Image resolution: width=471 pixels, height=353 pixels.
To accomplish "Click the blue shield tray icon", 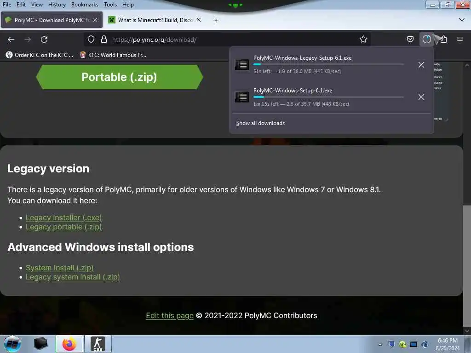I will point(391,344).
